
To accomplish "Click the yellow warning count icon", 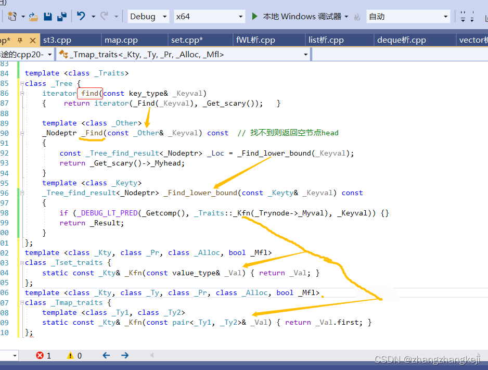I will (x=71, y=355).
